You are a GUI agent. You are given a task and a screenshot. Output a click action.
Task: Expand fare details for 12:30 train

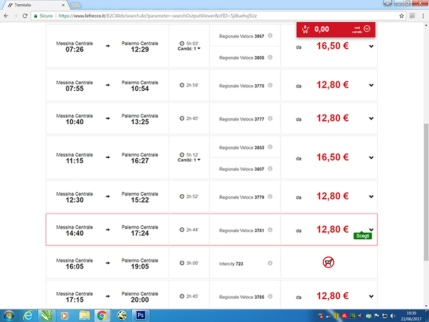click(x=371, y=197)
